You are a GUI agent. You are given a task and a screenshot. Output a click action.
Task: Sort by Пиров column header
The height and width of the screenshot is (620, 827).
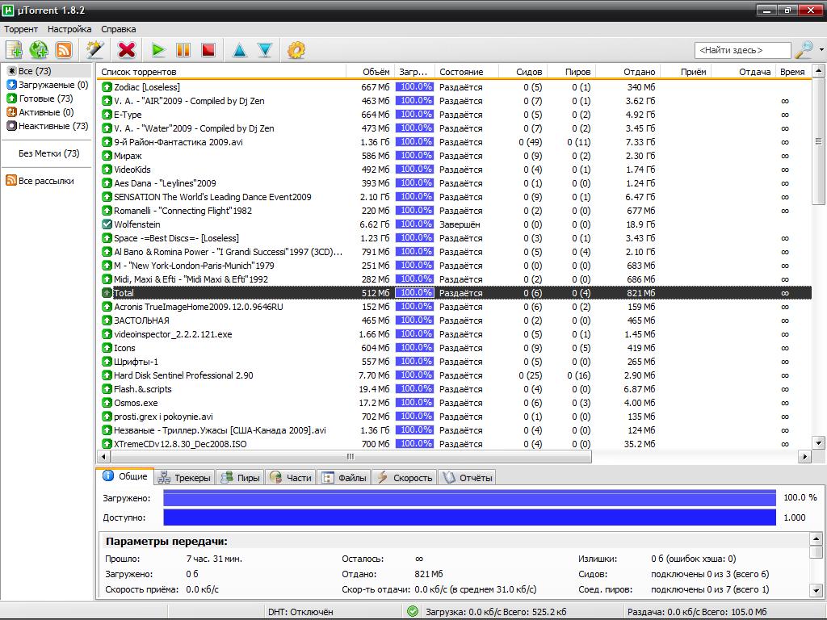tap(571, 72)
